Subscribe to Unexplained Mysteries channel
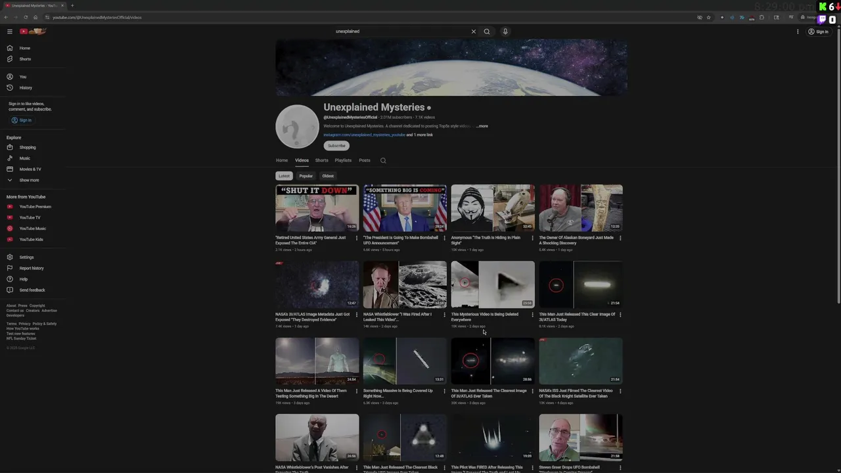The width and height of the screenshot is (841, 473). [x=336, y=146]
